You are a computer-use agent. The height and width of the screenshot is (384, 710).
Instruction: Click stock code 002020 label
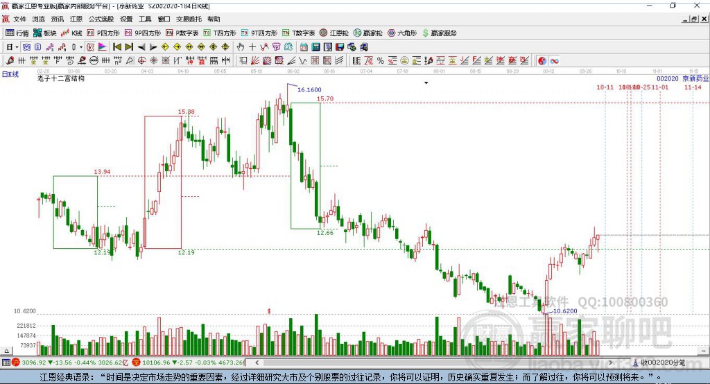tap(668, 79)
